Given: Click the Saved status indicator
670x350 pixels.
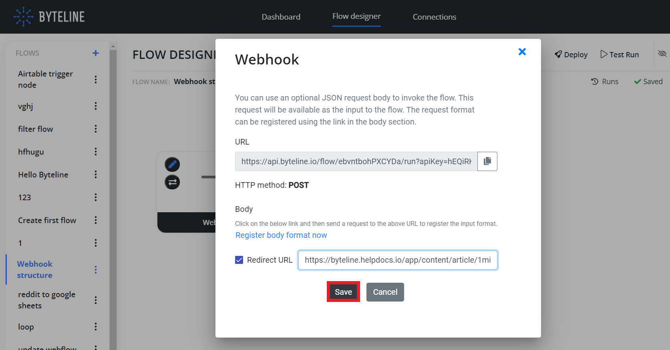Looking at the screenshot, I should pos(648,81).
